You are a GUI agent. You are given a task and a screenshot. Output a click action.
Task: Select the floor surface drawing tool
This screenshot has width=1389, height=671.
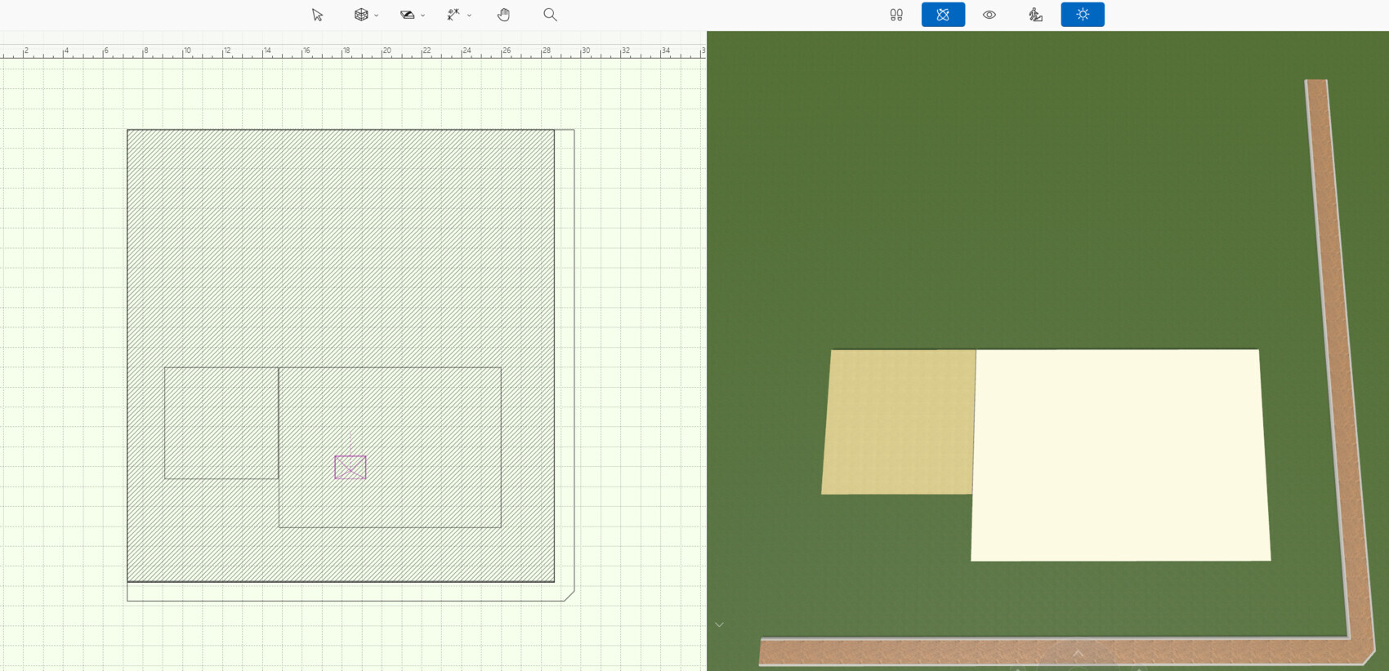point(407,15)
